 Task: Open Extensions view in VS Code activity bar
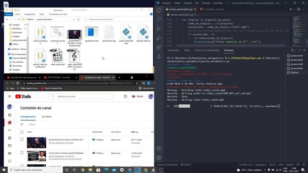(159, 47)
